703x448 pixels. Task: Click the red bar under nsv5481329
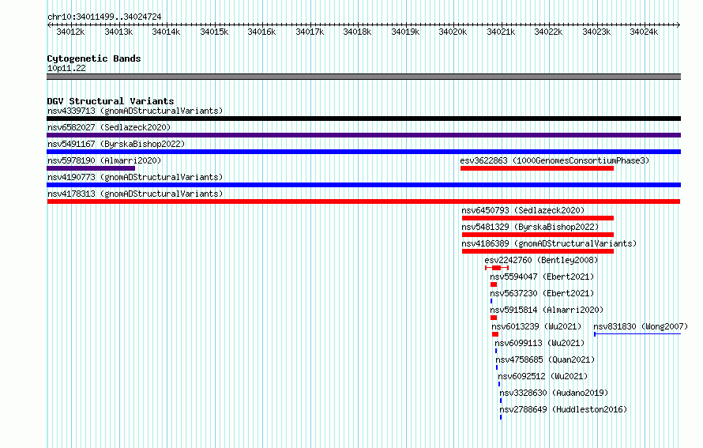538,235
